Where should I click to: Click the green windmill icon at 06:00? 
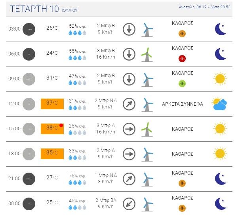pos(147,55)
